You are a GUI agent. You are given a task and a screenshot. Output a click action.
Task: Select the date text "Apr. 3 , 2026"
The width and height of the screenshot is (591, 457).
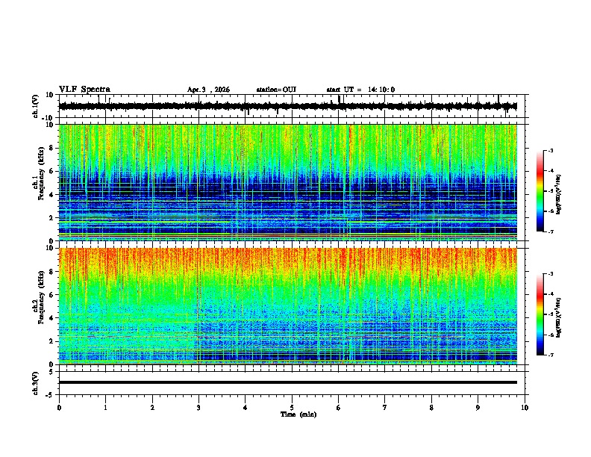(208, 90)
